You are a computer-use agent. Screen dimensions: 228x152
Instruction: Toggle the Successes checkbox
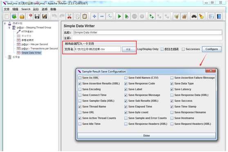(183, 49)
